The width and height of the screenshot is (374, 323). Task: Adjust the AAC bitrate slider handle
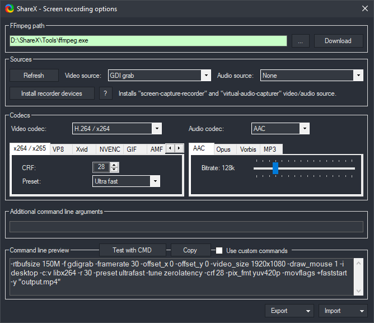pyautogui.click(x=275, y=168)
